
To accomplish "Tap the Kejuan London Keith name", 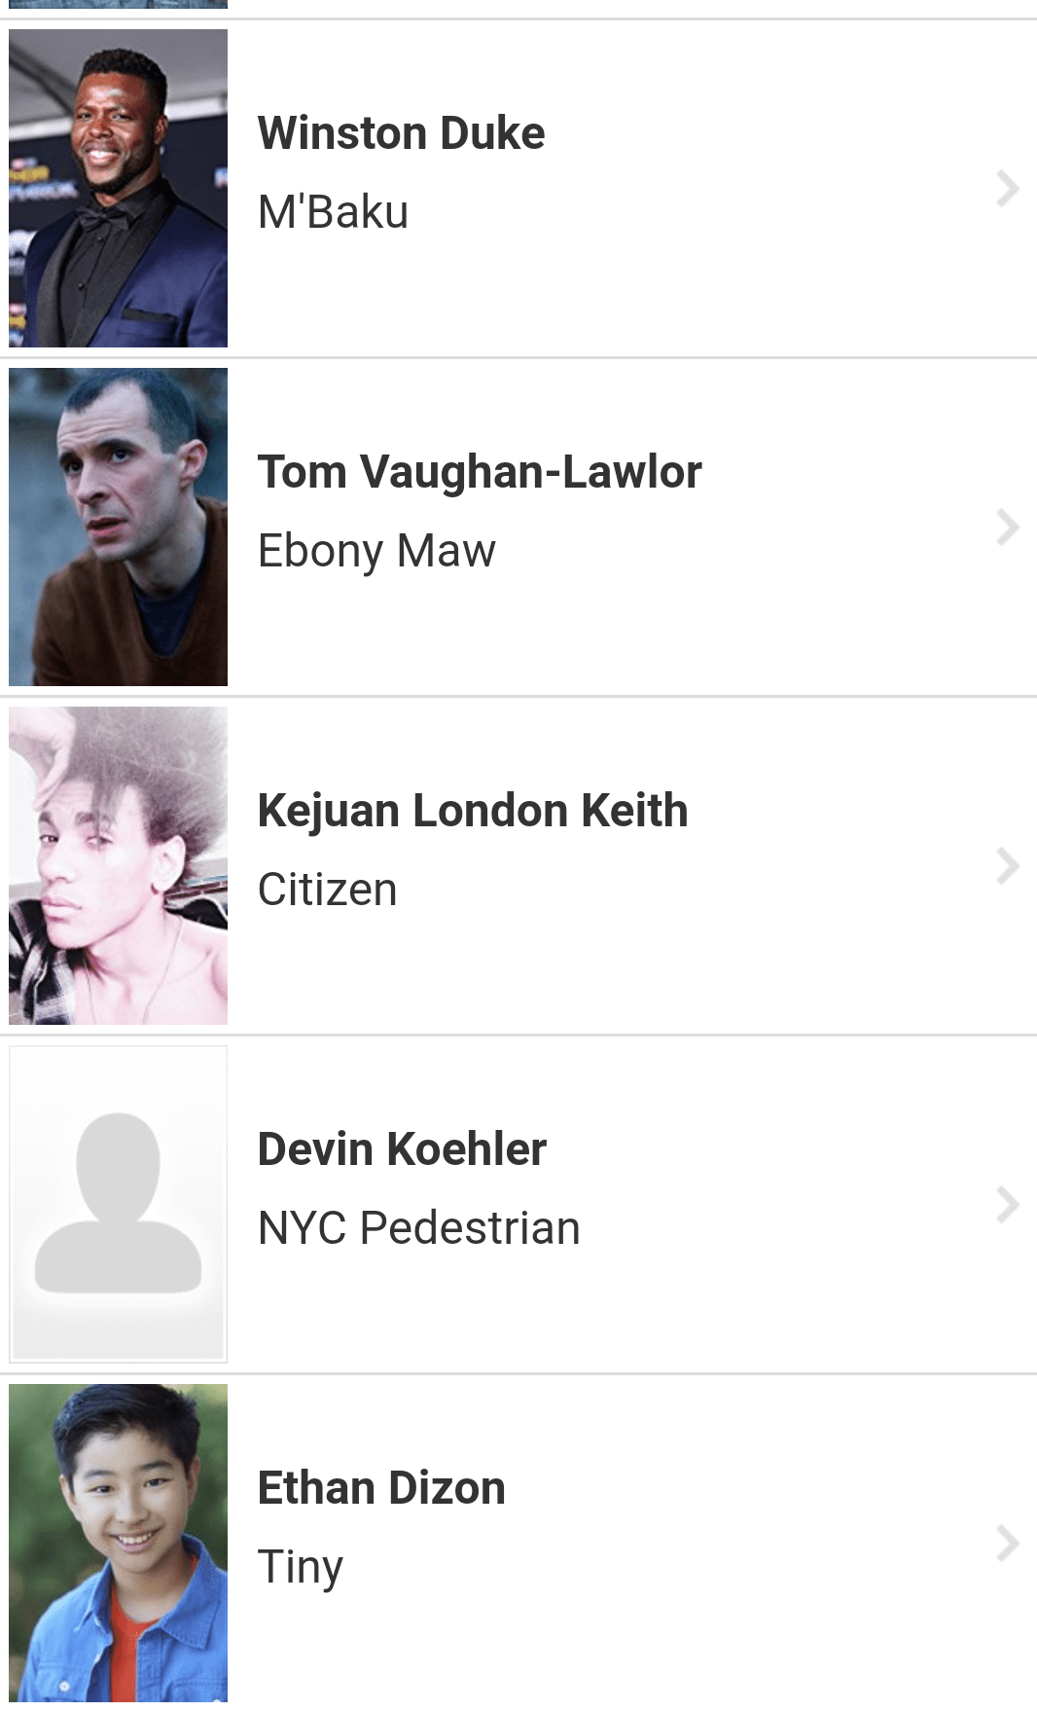I will coord(473,811).
